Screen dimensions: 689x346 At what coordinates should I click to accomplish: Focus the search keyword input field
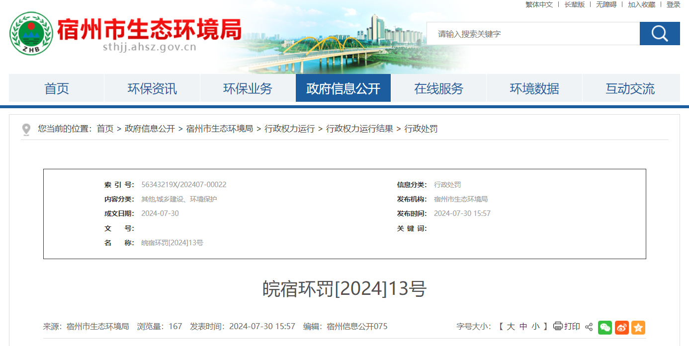(533, 34)
